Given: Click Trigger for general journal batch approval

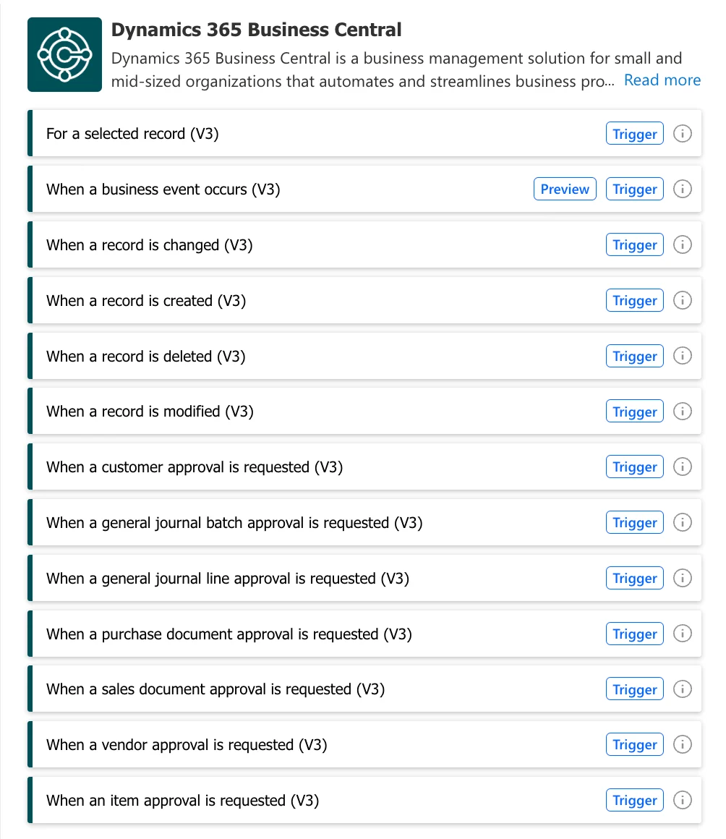Looking at the screenshot, I should (x=634, y=522).
